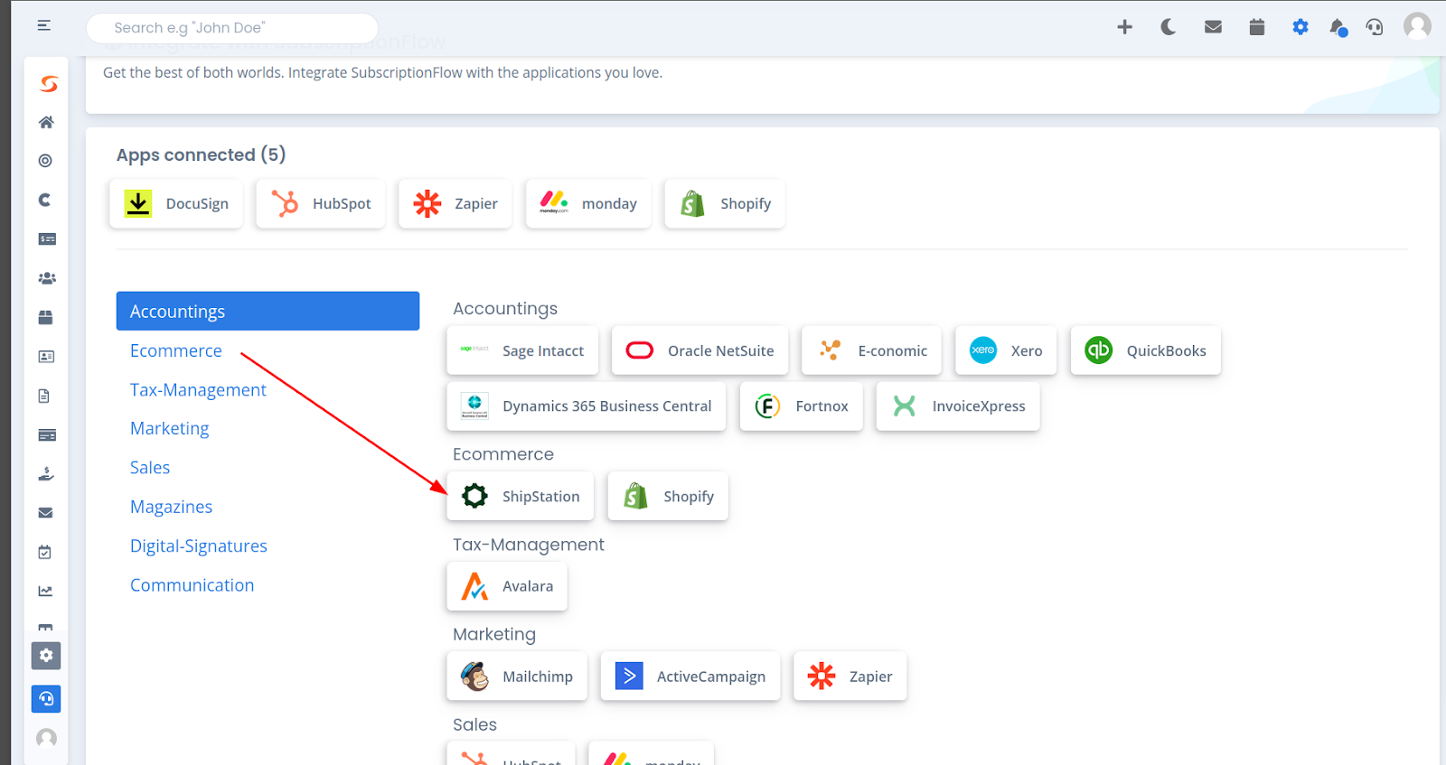
Task: Open the customers group icon in sidebar
Action: (x=47, y=278)
